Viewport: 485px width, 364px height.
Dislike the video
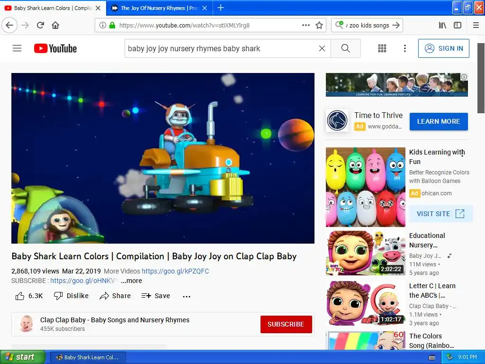point(71,296)
